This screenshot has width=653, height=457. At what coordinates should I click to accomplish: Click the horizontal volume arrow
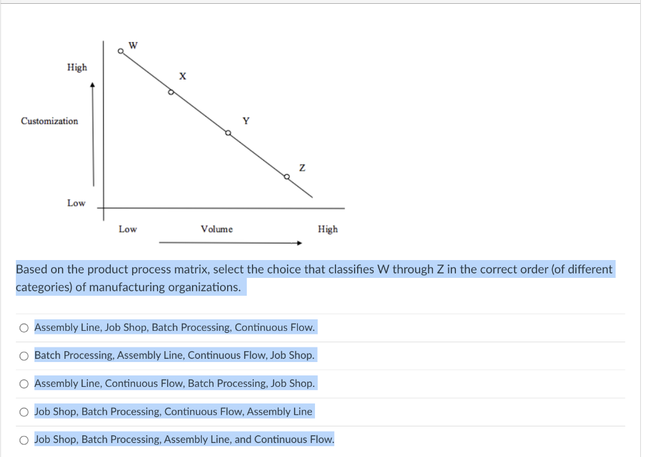coord(230,242)
